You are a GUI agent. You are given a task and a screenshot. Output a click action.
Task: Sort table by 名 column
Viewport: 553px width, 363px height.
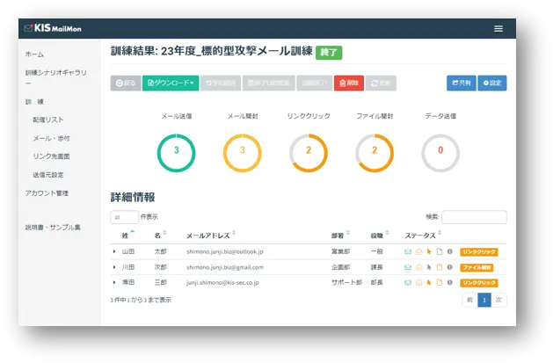[x=160, y=236]
